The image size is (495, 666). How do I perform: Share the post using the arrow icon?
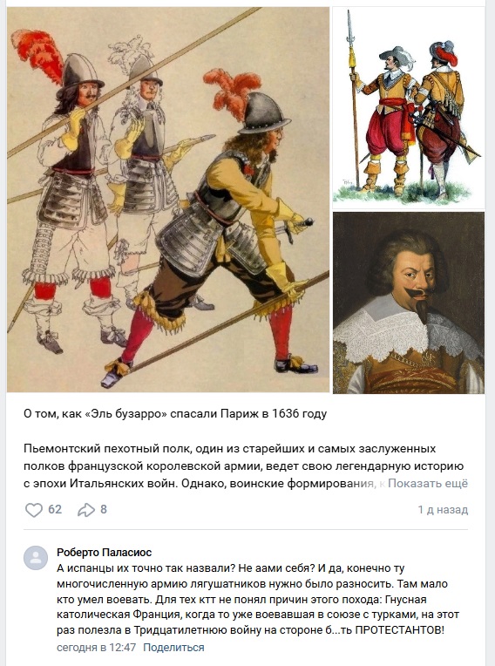point(86,510)
